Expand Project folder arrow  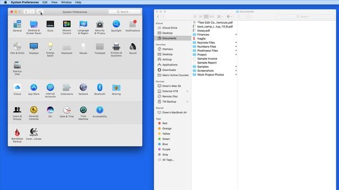[236, 54]
